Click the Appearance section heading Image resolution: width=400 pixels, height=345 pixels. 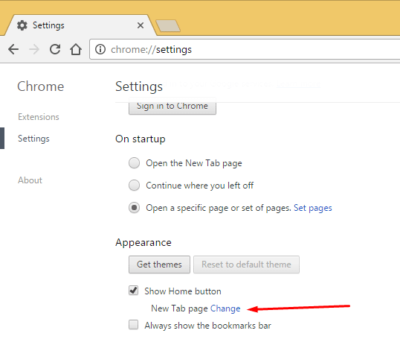coord(143,242)
